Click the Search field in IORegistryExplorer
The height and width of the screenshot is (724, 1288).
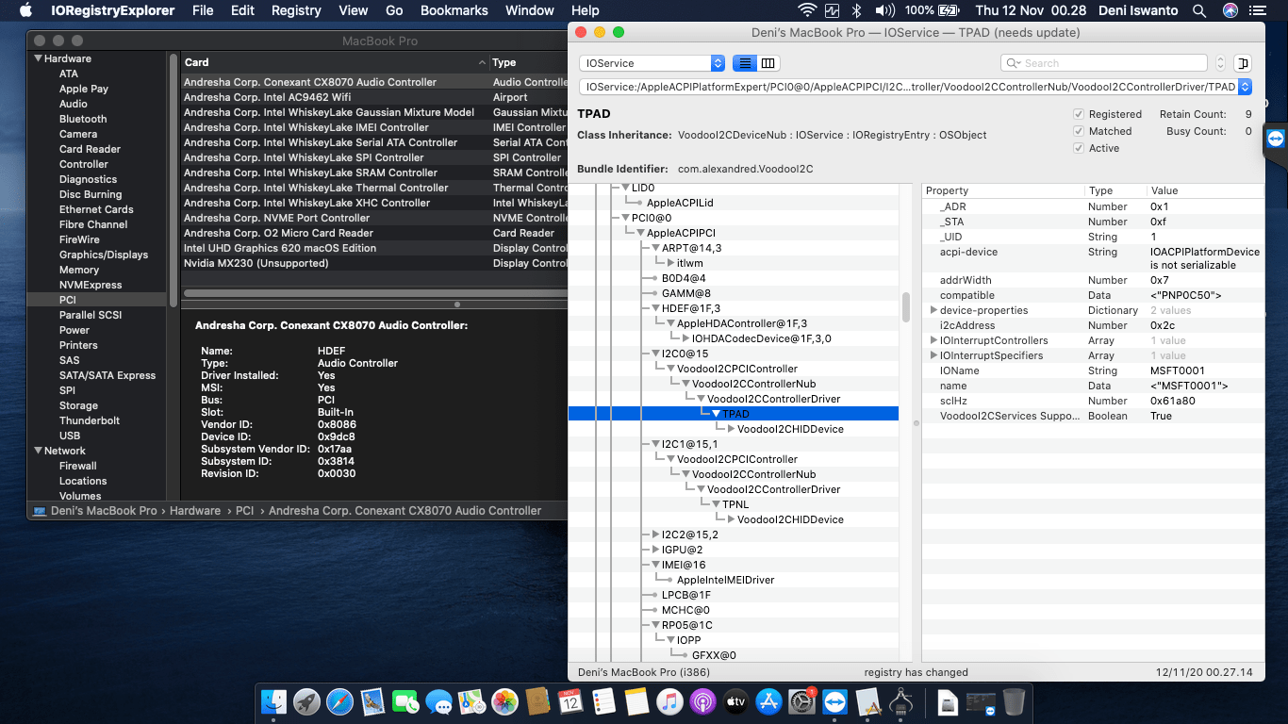1103,63
